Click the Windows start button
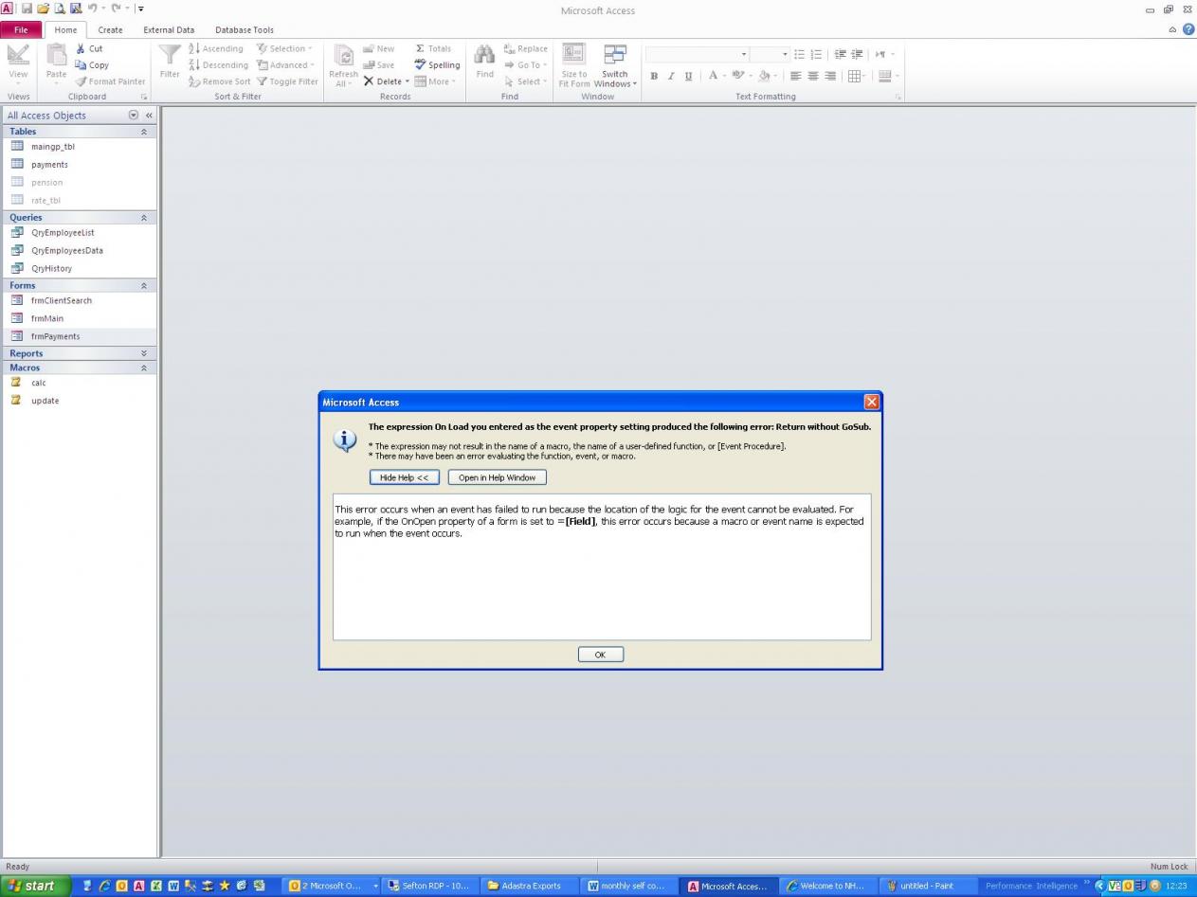Screen dimensions: 1197x897 pos(34,887)
